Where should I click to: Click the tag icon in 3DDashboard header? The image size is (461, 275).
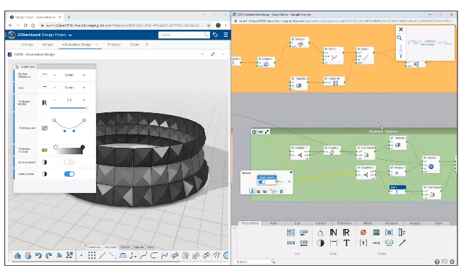(215, 35)
